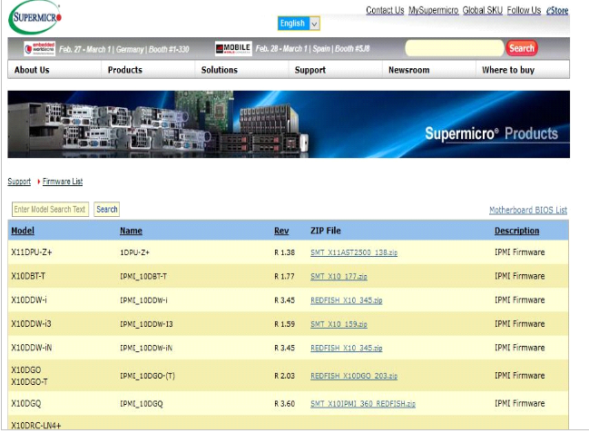Focus the Enter Model Search Text field
Viewport: 589px width, 433px height.
(x=50, y=210)
